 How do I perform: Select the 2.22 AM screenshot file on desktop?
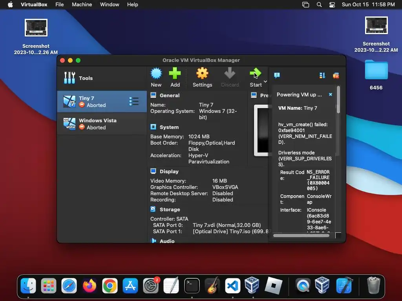(x=376, y=25)
